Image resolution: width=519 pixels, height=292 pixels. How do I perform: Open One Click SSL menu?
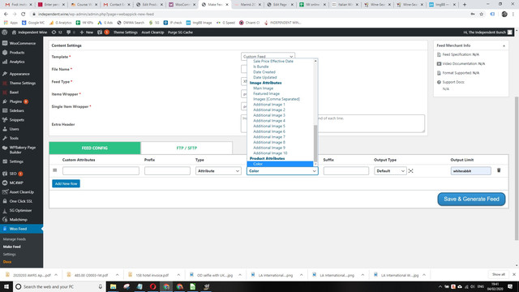tap(22, 201)
